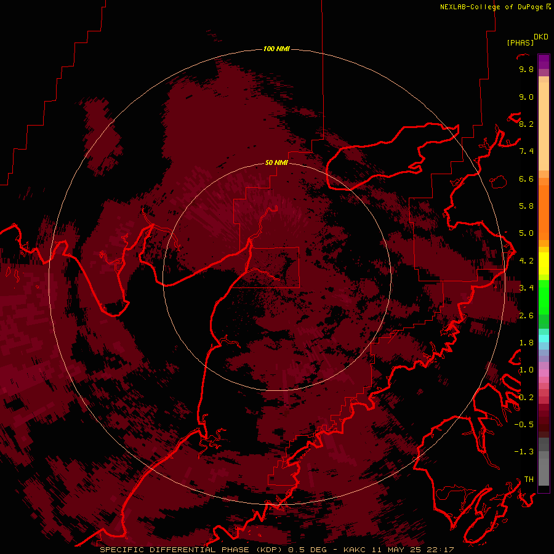Click the KAKC radar site identifier
The image size is (554, 554).
click(355, 550)
